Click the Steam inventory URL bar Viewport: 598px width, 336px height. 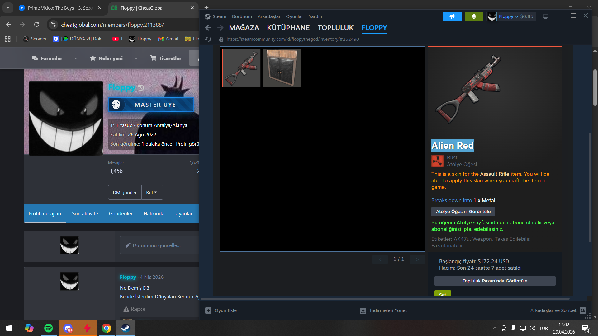[293, 39]
